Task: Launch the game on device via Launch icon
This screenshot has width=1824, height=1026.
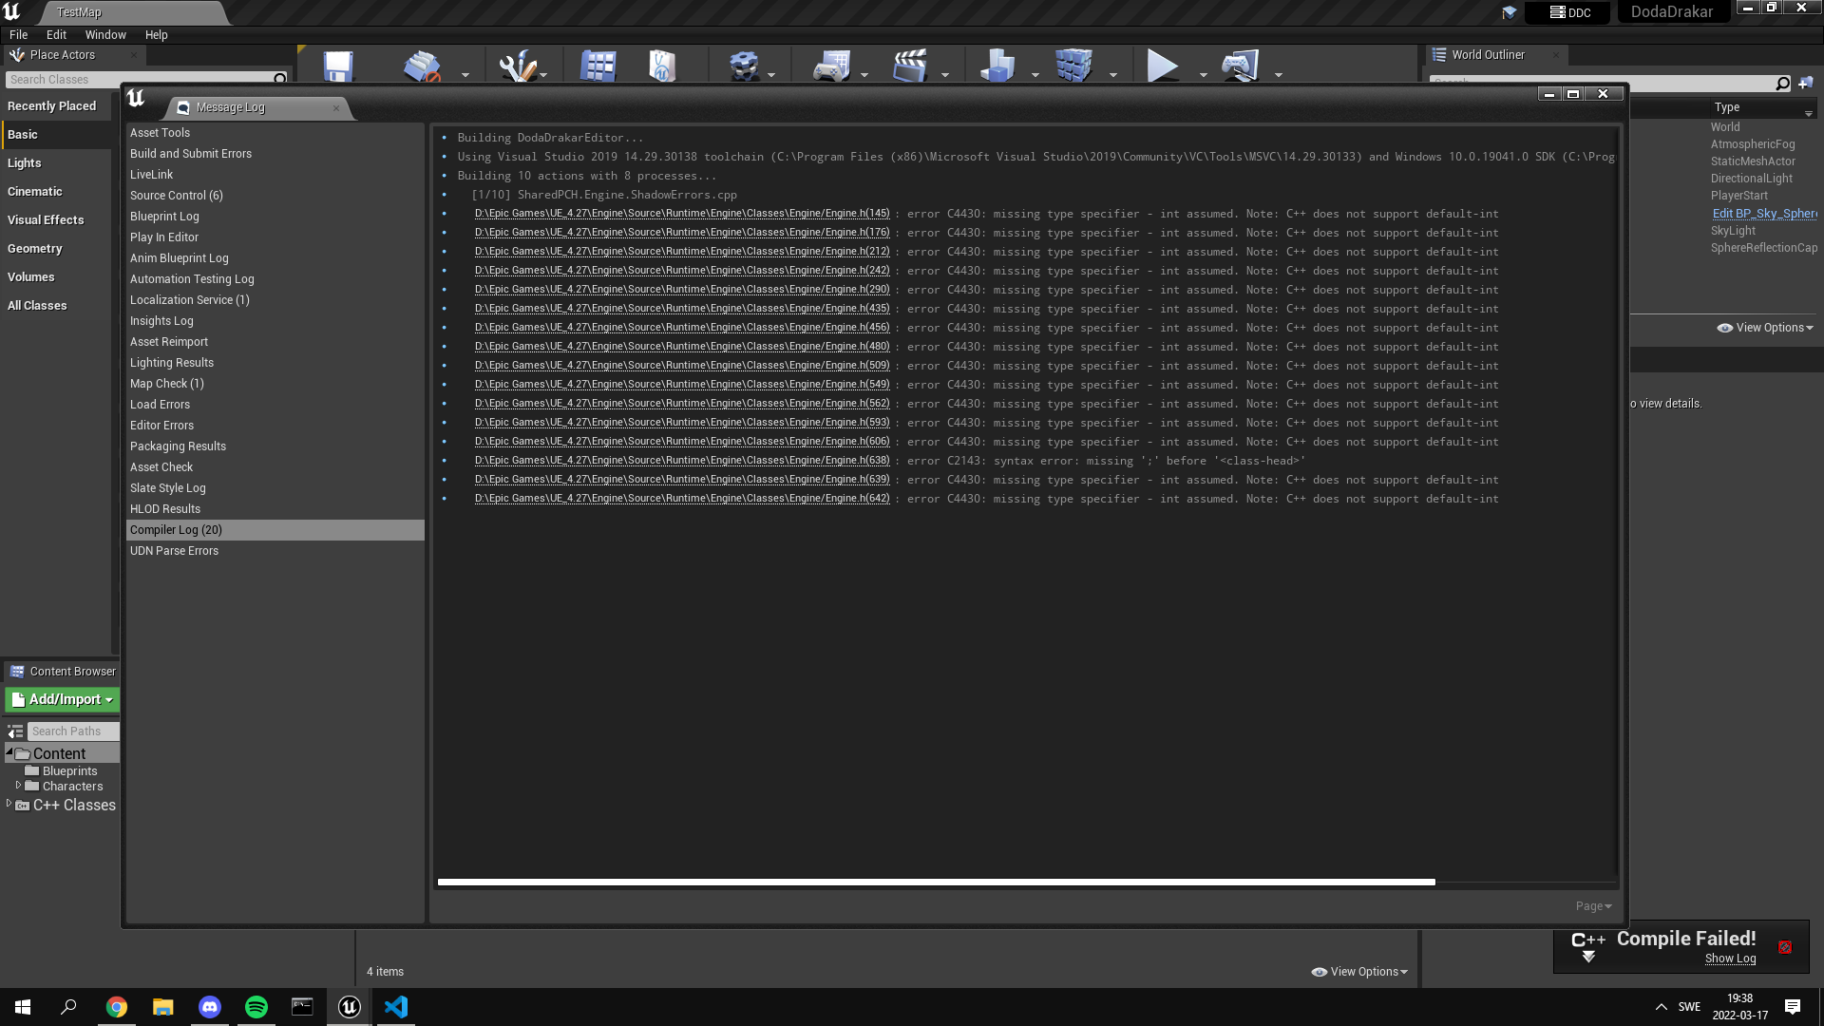Action: click(x=1241, y=65)
